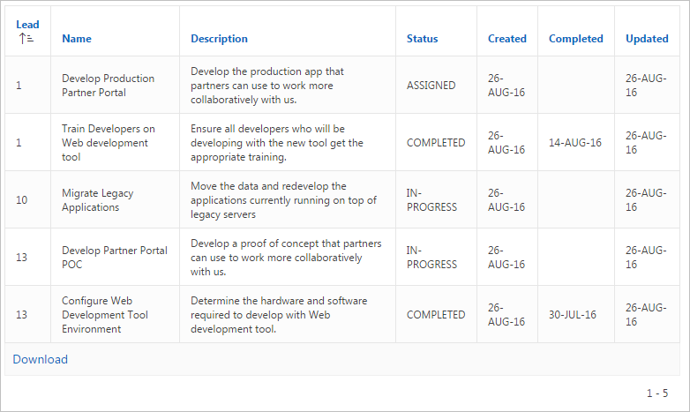Sort the table by Name column
The image size is (690, 412).
[77, 39]
